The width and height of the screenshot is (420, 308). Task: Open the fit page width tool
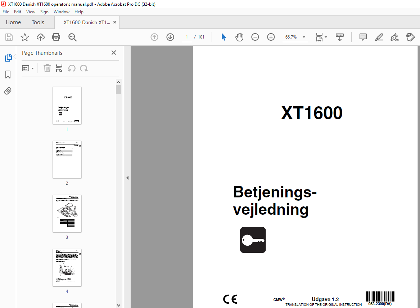[319, 37]
